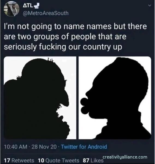Click the number 17 before Retweets
This screenshot has height=164, width=155.
7,160
